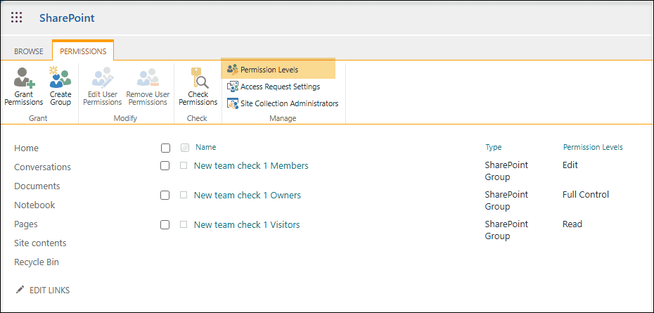Viewport: 654px width, 313px height.
Task: Click SharePoint Group type in the Owners row
Action: click(506, 200)
